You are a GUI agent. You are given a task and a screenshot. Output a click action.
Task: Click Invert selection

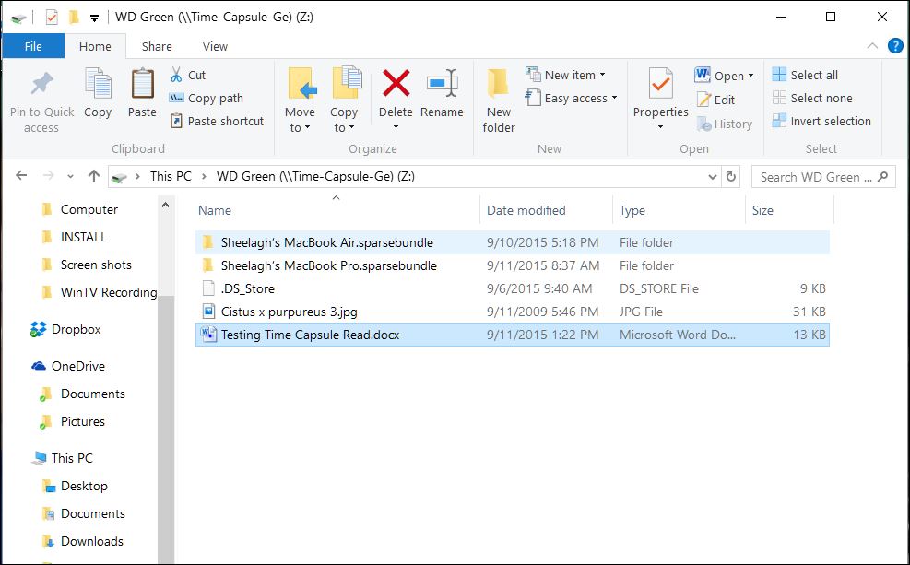[821, 122]
